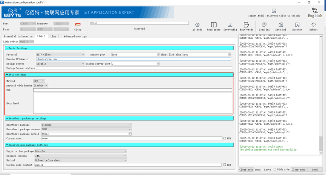Open the Method GET dropdown
The image size is (326, 175).
click(x=39, y=81)
